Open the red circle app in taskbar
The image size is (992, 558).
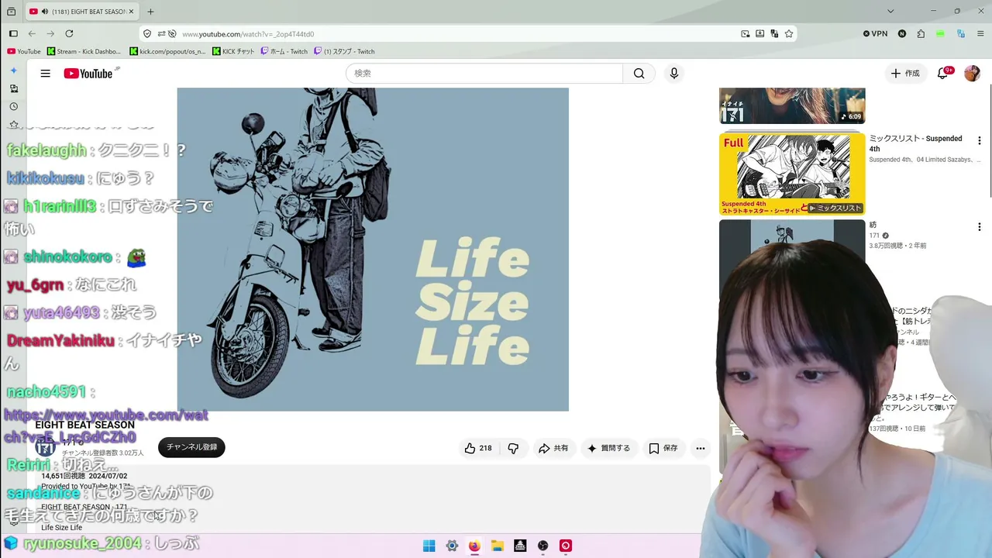point(566,546)
